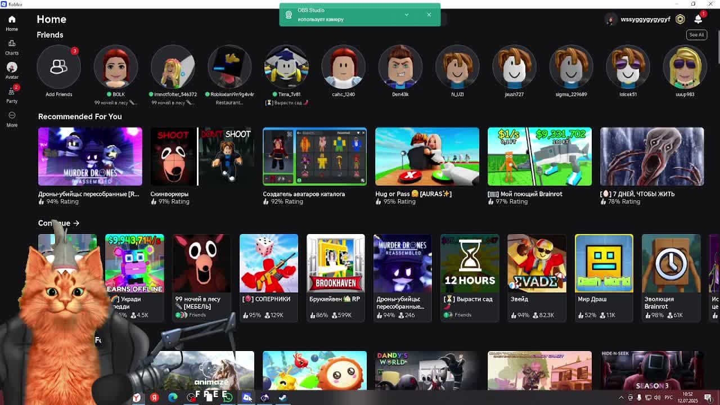Open the notifications bell icon

pos(698,19)
